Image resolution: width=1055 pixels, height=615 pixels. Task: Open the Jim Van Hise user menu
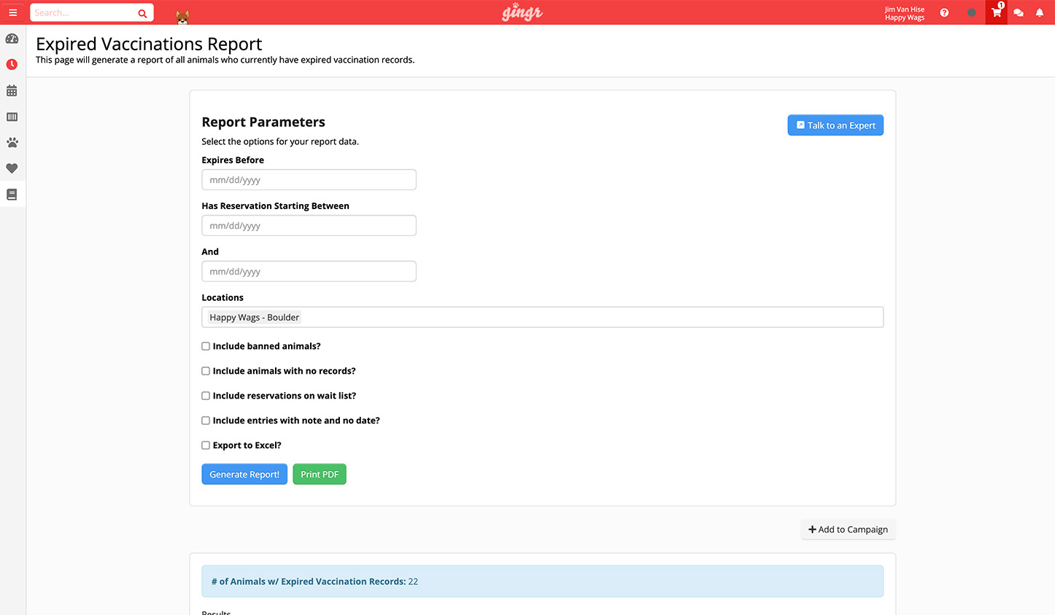pyautogui.click(x=904, y=13)
